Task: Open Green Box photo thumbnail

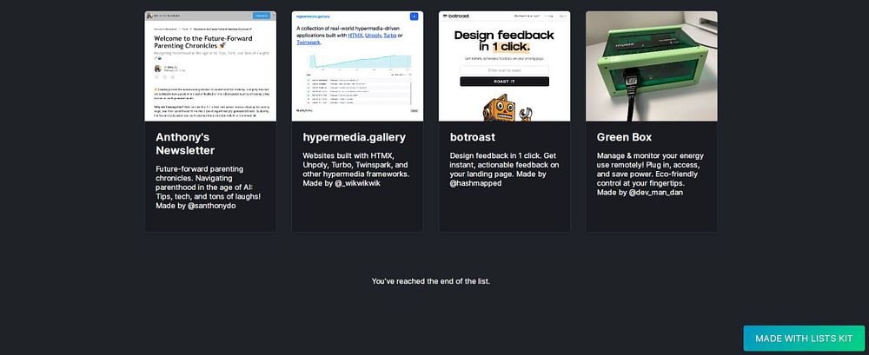Action: click(652, 66)
